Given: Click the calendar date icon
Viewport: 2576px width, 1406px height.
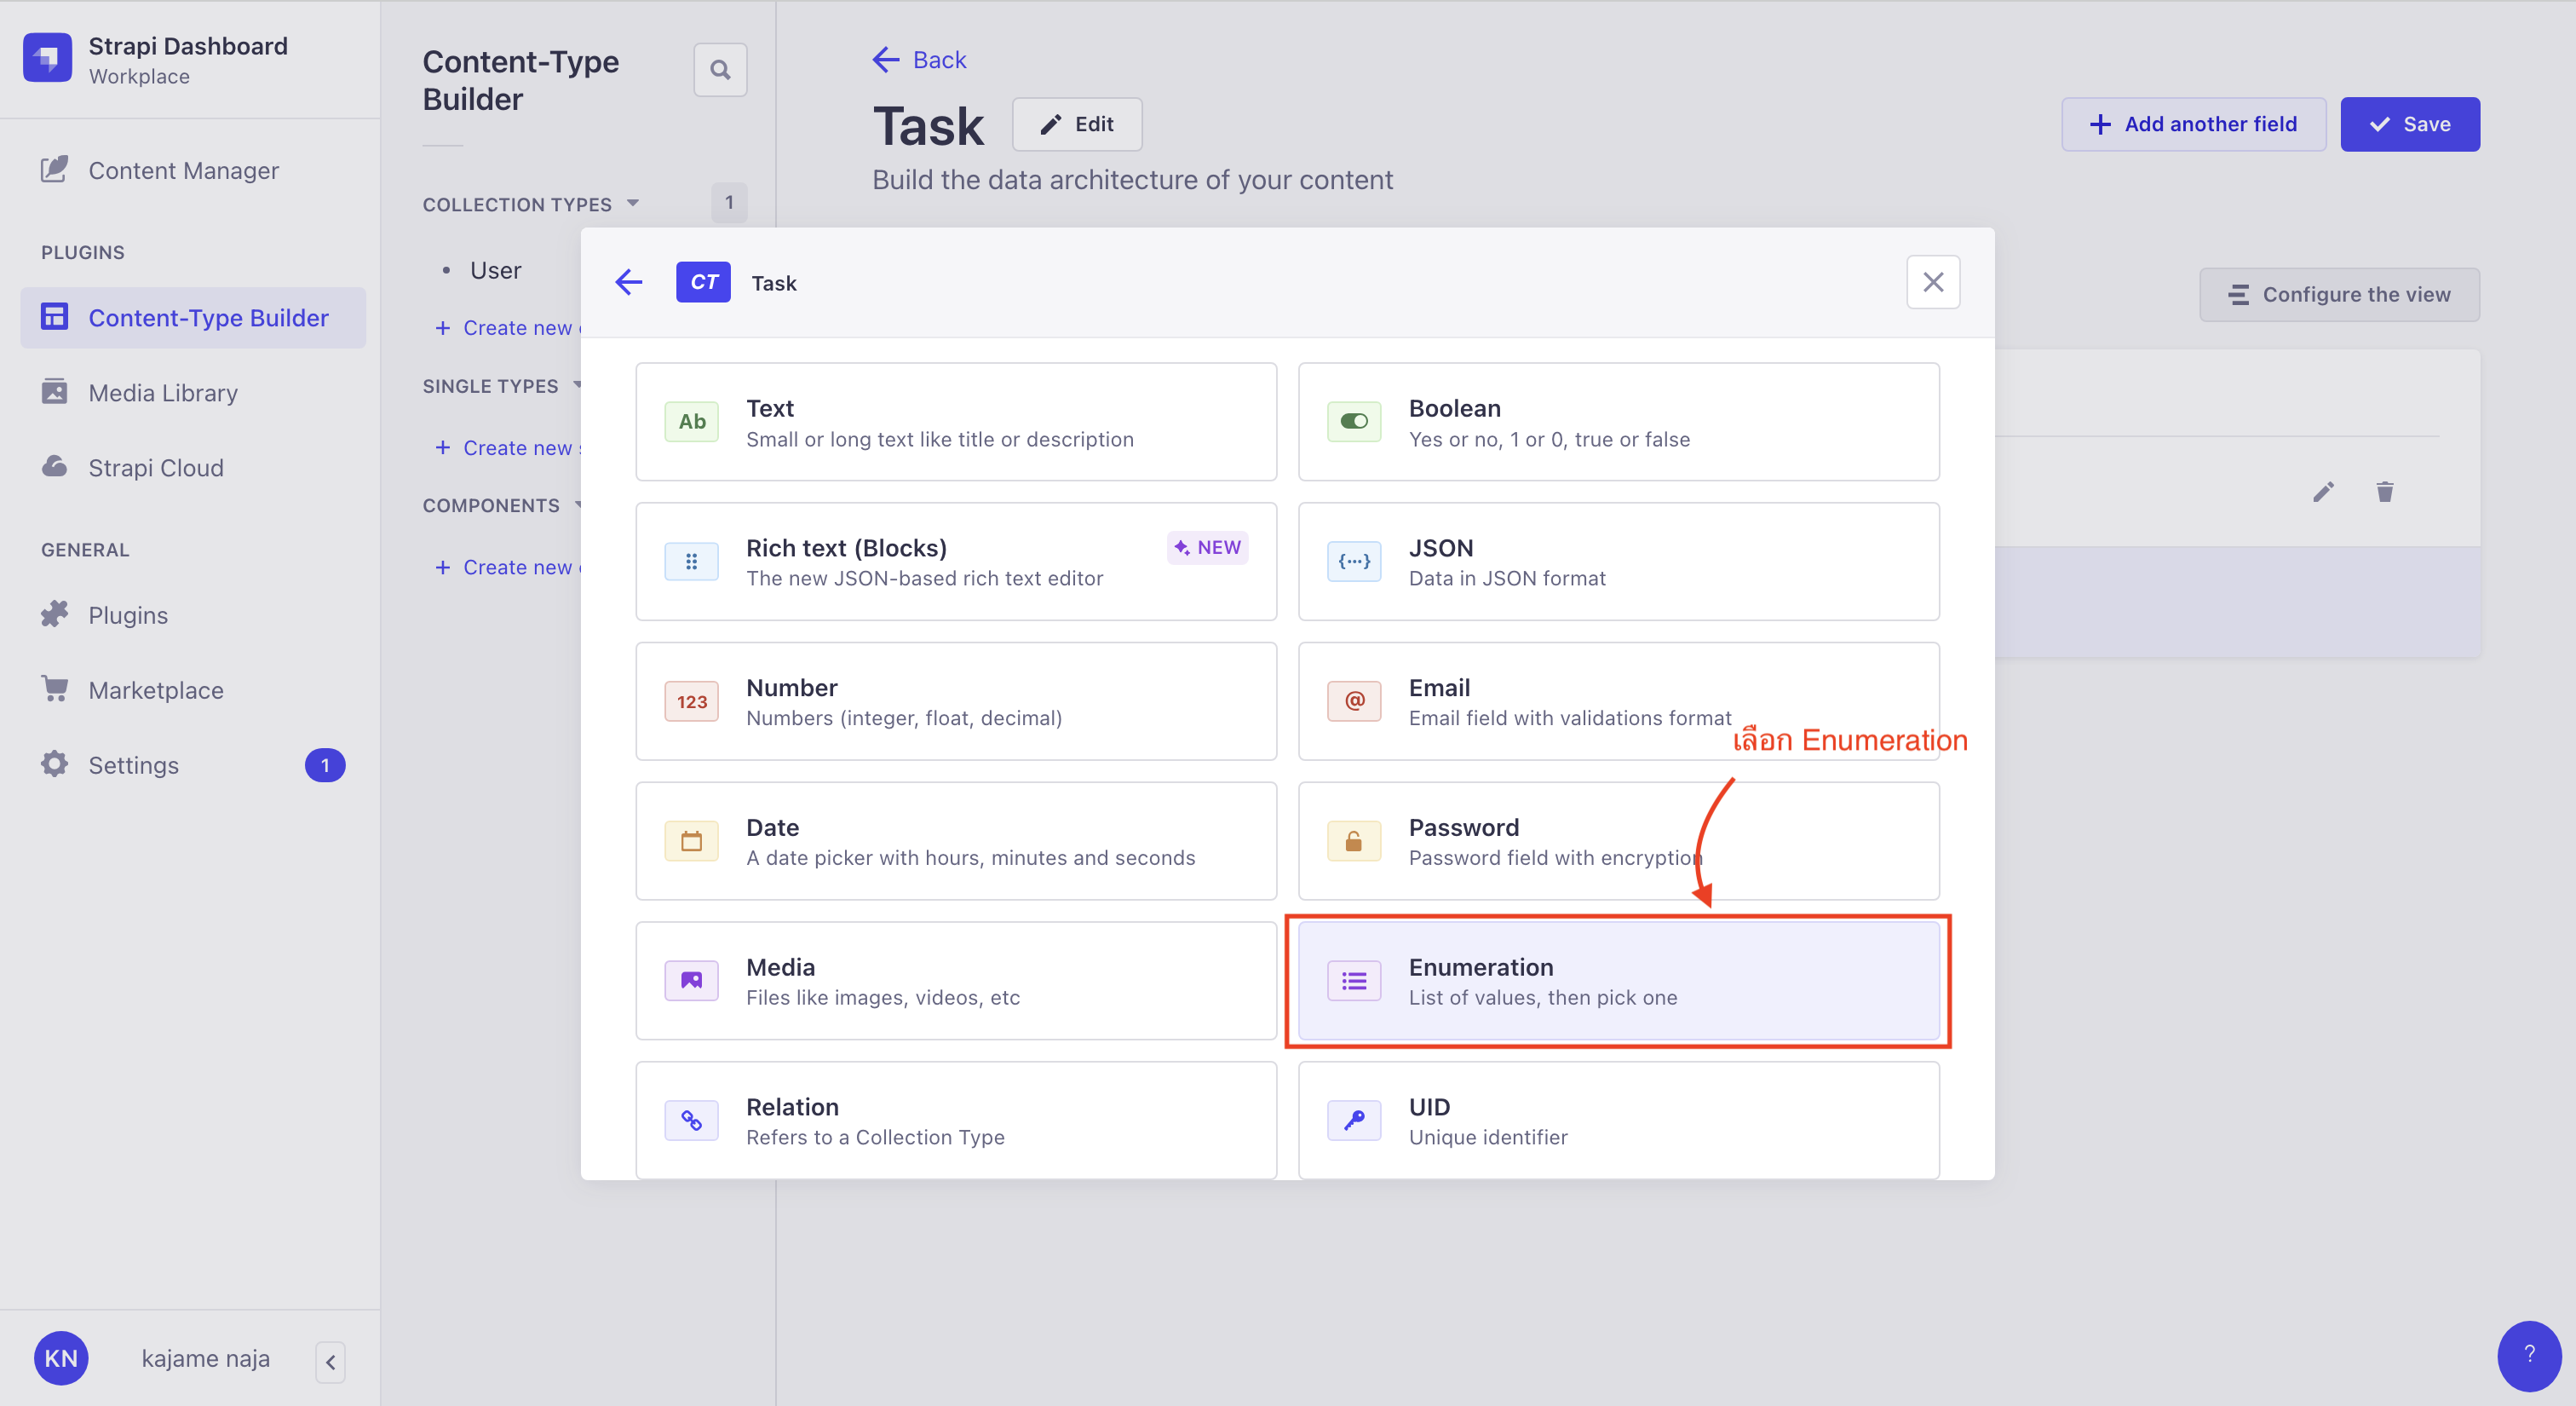Looking at the screenshot, I should point(692,841).
